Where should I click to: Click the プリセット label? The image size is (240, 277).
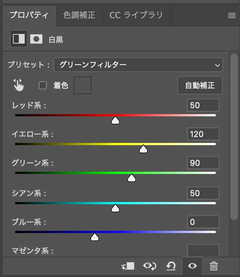(29, 65)
